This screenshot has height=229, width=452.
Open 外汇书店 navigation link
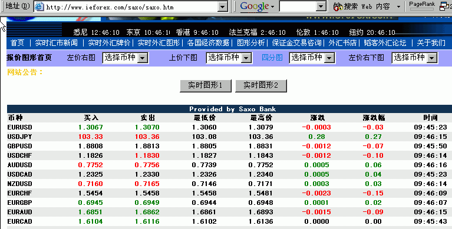pos(342,43)
